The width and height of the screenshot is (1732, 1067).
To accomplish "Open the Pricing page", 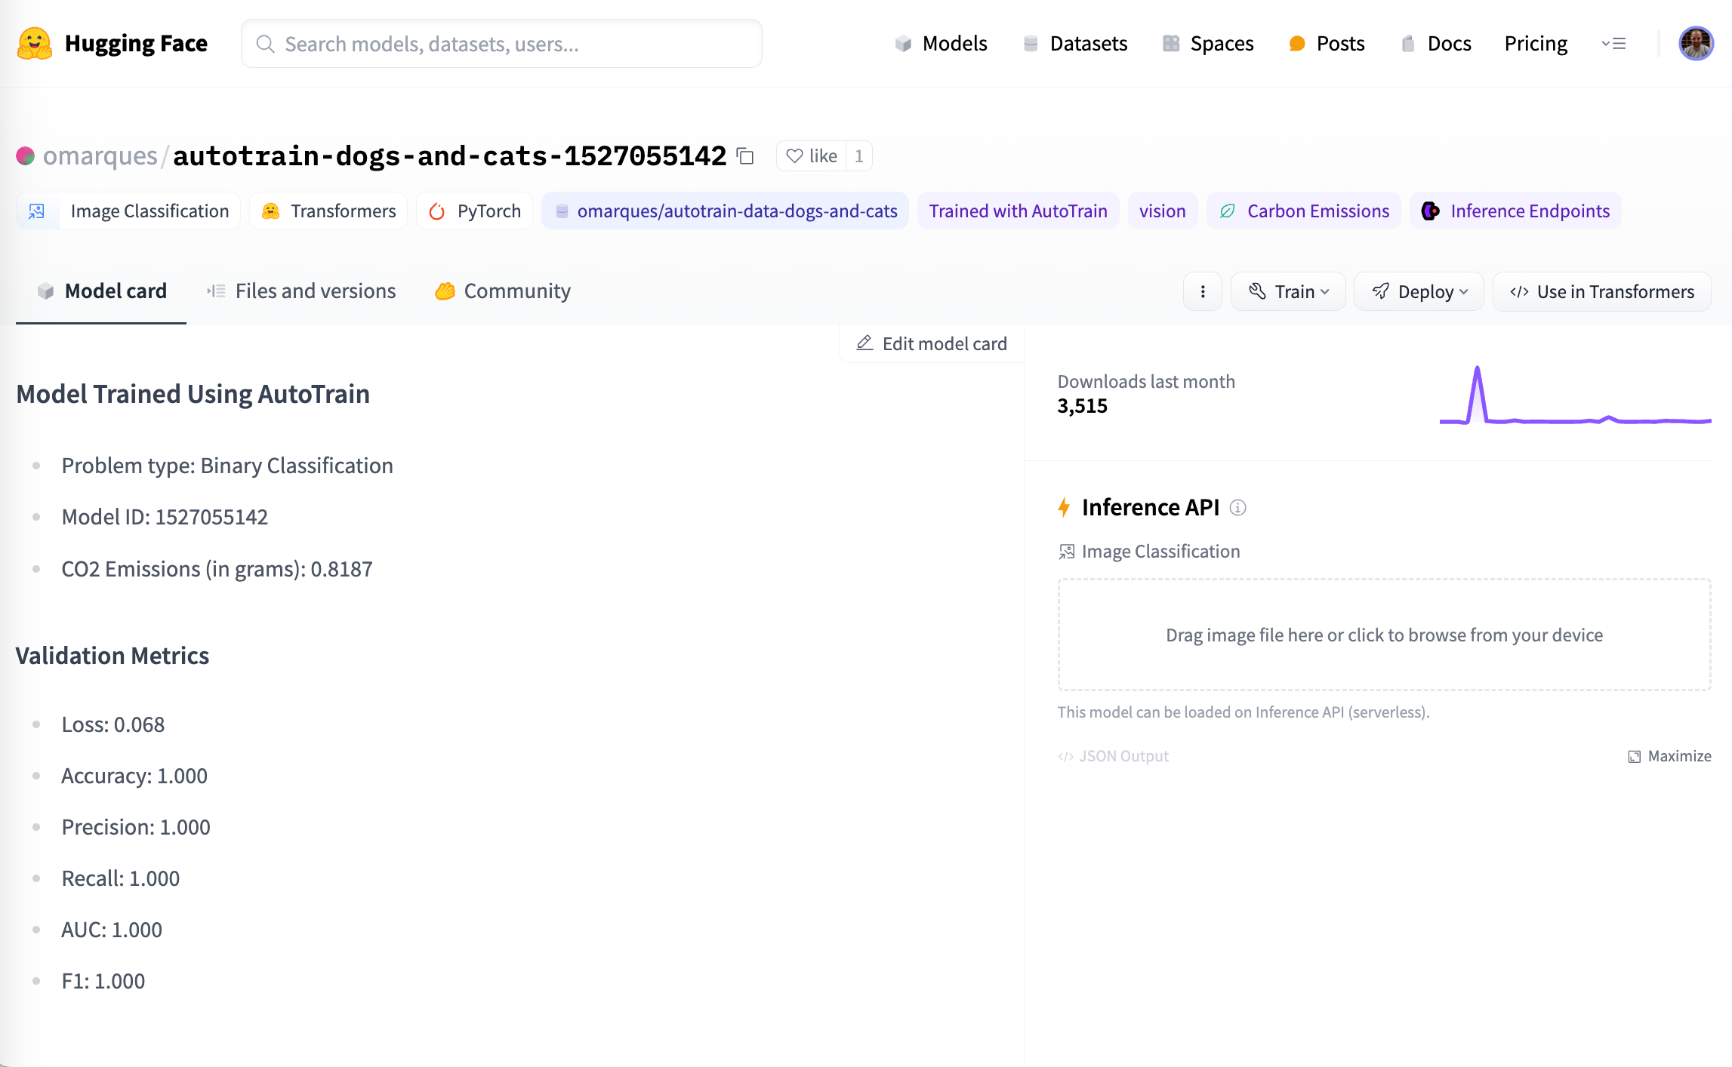I will pyautogui.click(x=1536, y=44).
